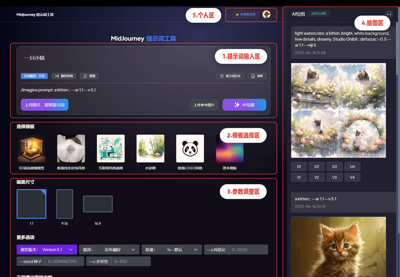This screenshot has width=400, height=277.
Task: Open the 词库 library
Action: click(257, 76)
